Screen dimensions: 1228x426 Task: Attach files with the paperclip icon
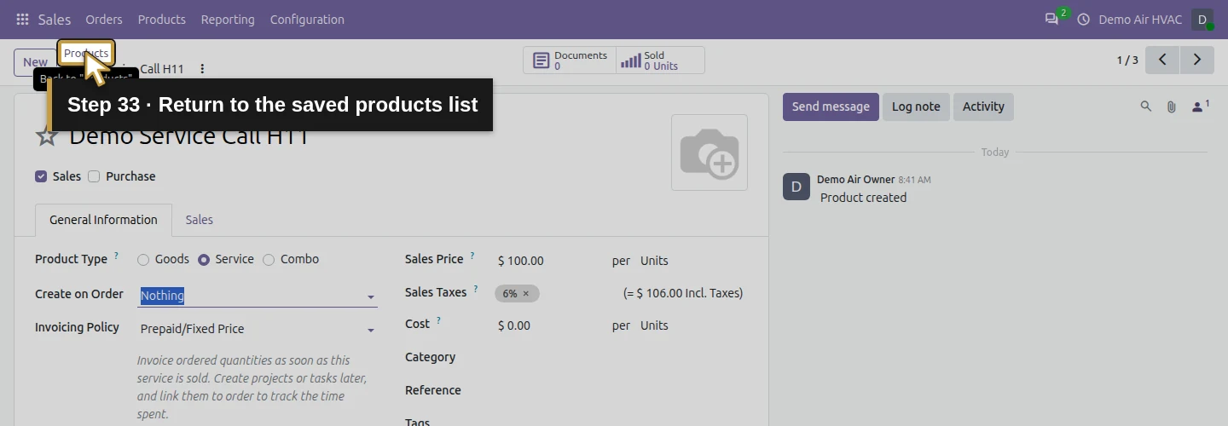pos(1172,106)
